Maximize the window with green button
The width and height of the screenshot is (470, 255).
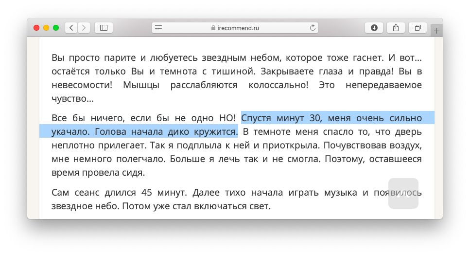[56, 28]
